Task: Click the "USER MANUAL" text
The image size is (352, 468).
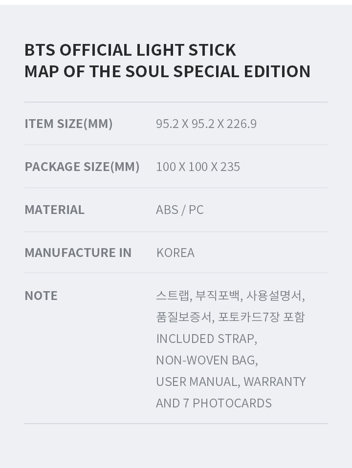Action: 197,382
